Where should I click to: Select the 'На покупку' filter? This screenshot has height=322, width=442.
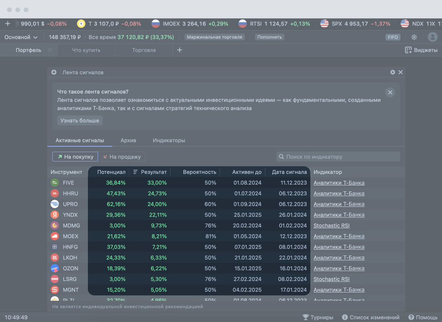(x=75, y=157)
